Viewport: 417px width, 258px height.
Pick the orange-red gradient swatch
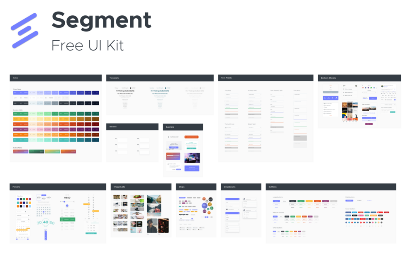tap(68, 151)
